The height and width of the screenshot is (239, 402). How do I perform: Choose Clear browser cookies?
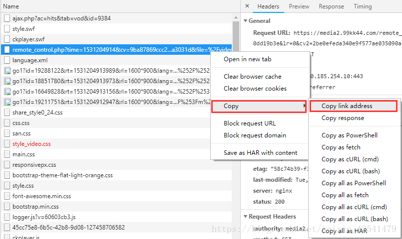pyautogui.click(x=260, y=89)
